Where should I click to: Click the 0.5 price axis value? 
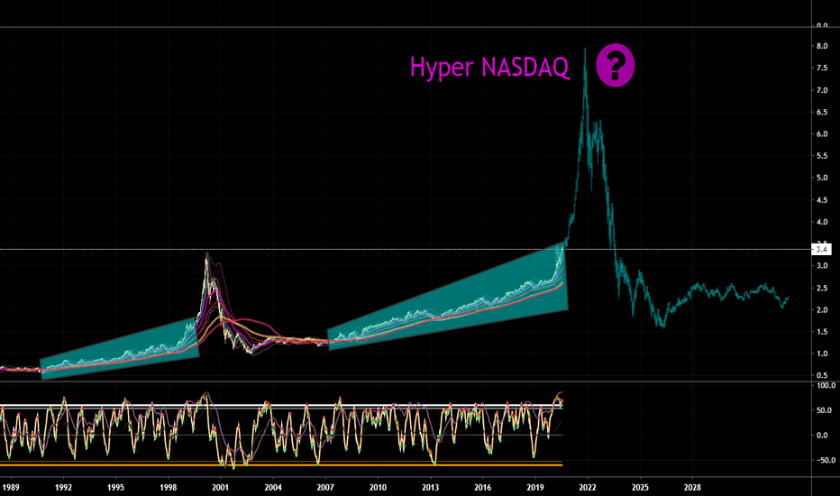coord(822,375)
